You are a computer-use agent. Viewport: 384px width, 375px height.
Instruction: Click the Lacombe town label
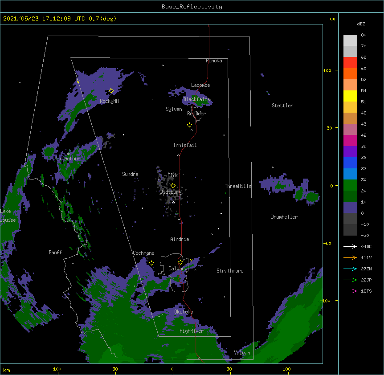pyautogui.click(x=200, y=85)
